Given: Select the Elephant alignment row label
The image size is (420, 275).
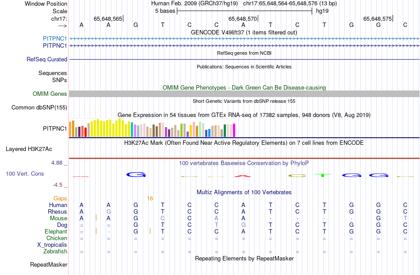Looking at the screenshot, I should point(56,232).
